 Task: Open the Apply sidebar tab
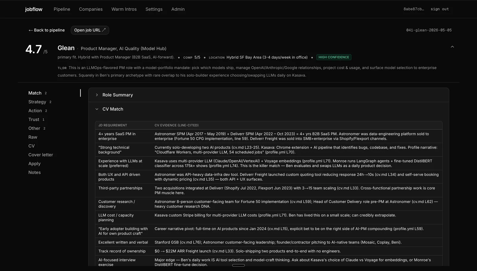(34, 164)
